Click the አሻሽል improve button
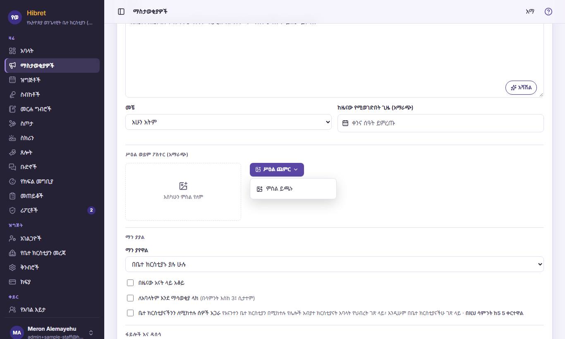565x339 pixels. 521,88
